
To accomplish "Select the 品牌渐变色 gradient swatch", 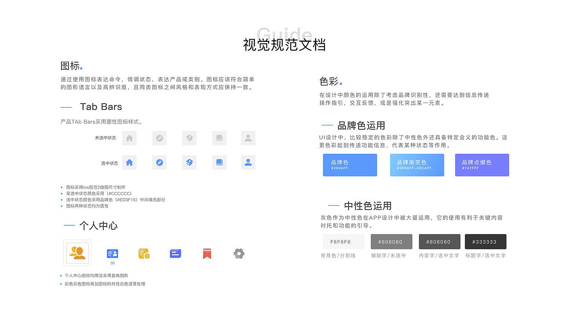I will click(417, 165).
